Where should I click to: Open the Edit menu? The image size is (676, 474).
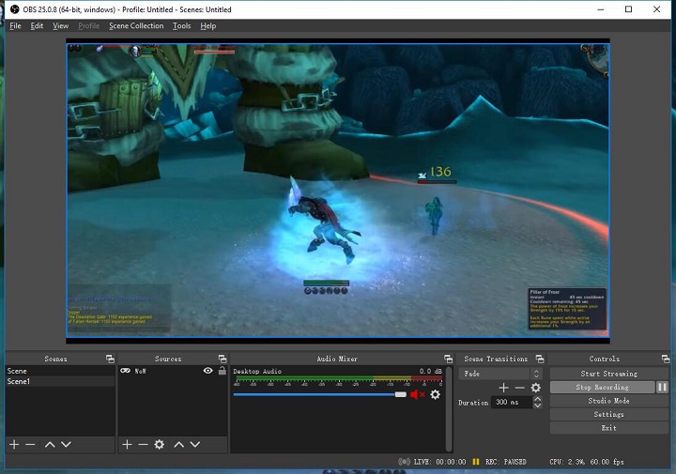[37, 26]
